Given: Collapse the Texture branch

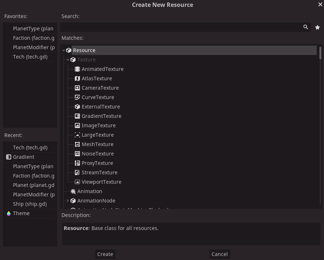Looking at the screenshot, I should [x=68, y=59].
